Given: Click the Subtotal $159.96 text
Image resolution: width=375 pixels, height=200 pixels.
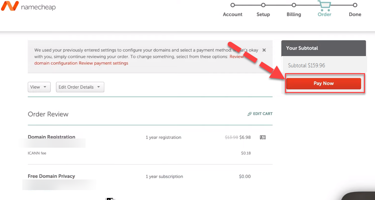Looking at the screenshot, I should 306,66.
